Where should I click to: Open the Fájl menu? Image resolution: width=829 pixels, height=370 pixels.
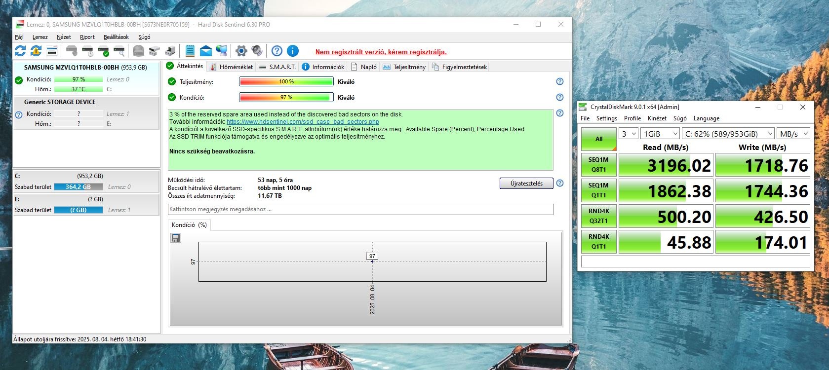pos(19,37)
